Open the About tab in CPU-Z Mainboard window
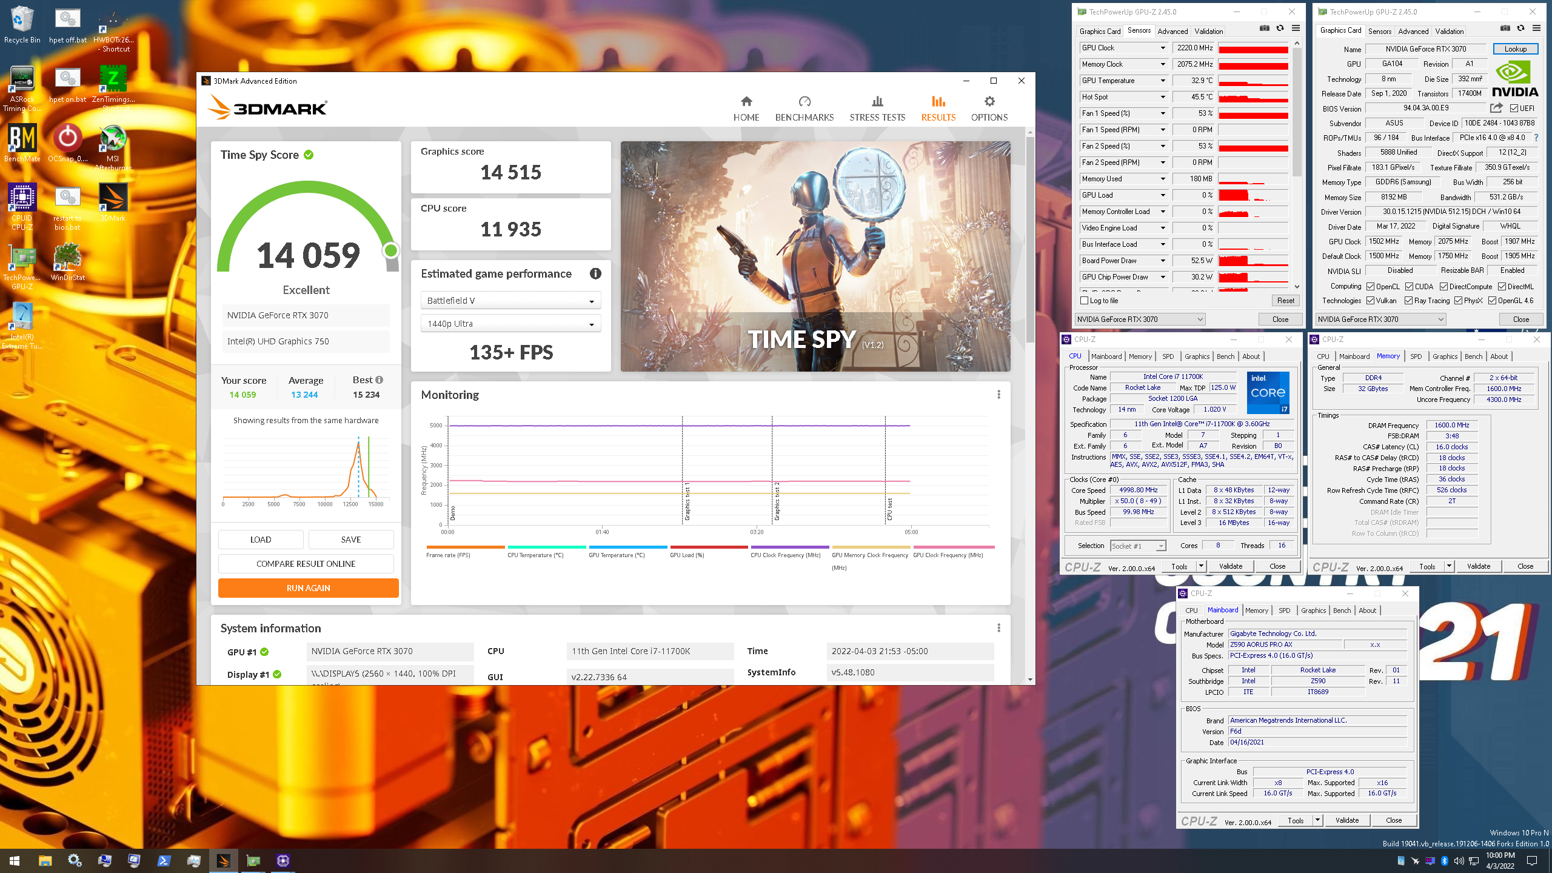This screenshot has width=1552, height=873. coord(1367,610)
